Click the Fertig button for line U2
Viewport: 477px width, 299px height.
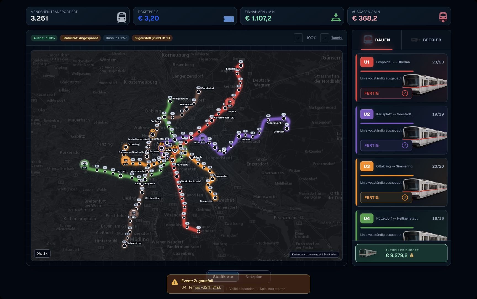(386, 145)
